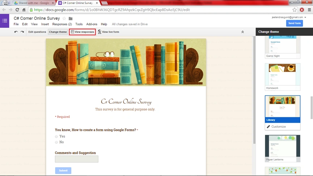Go forward in the browser
The width and height of the screenshot is (313, 176).
[x=10, y=9]
